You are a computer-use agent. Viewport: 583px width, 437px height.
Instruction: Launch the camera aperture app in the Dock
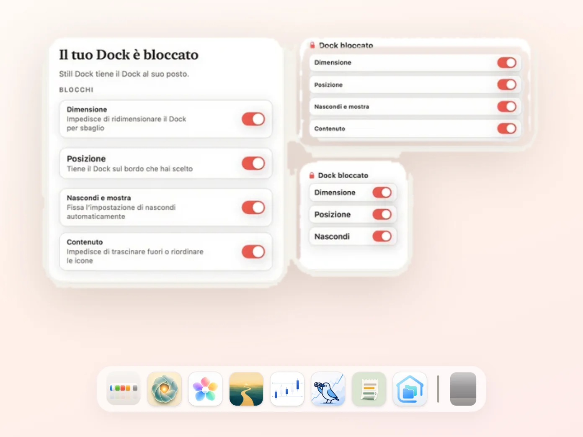pyautogui.click(x=164, y=389)
